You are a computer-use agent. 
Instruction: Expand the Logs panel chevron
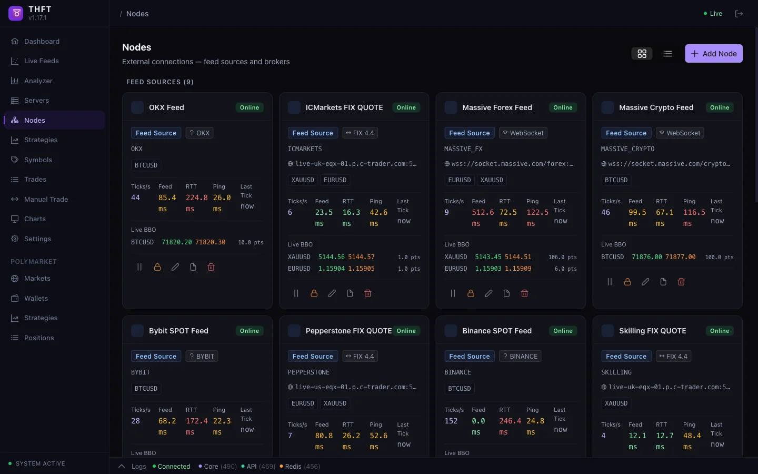point(122,466)
